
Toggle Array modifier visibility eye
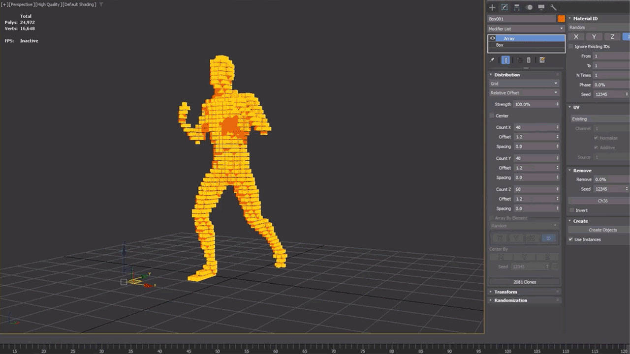click(x=492, y=38)
